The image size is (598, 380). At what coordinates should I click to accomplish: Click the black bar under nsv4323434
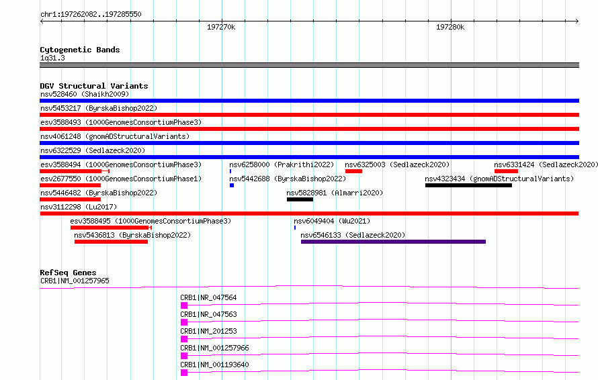coord(469,185)
